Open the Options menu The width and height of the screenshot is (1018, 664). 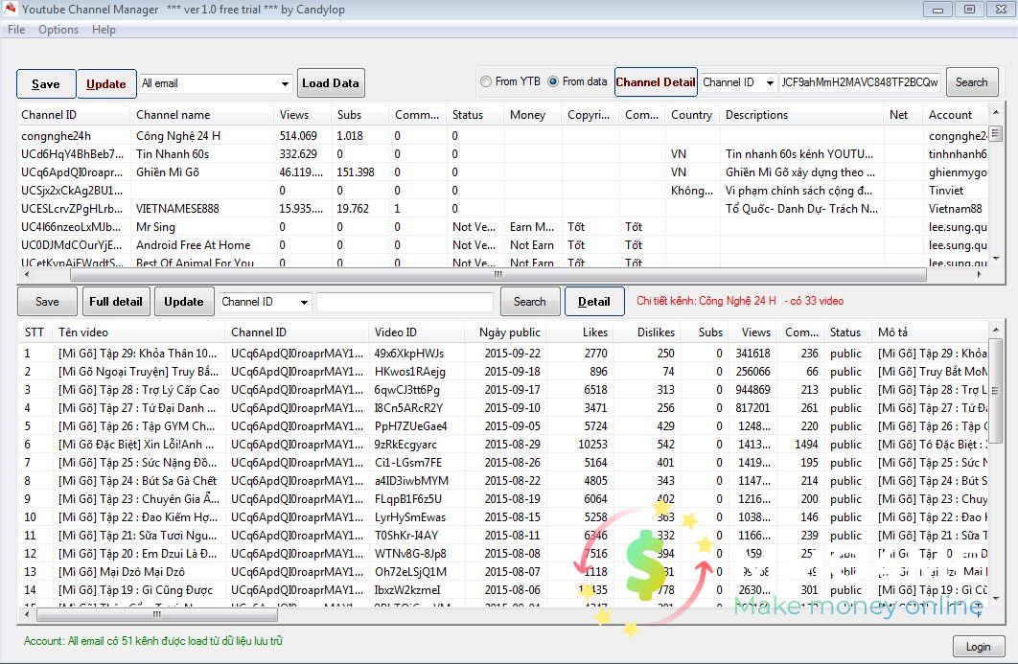(58, 30)
